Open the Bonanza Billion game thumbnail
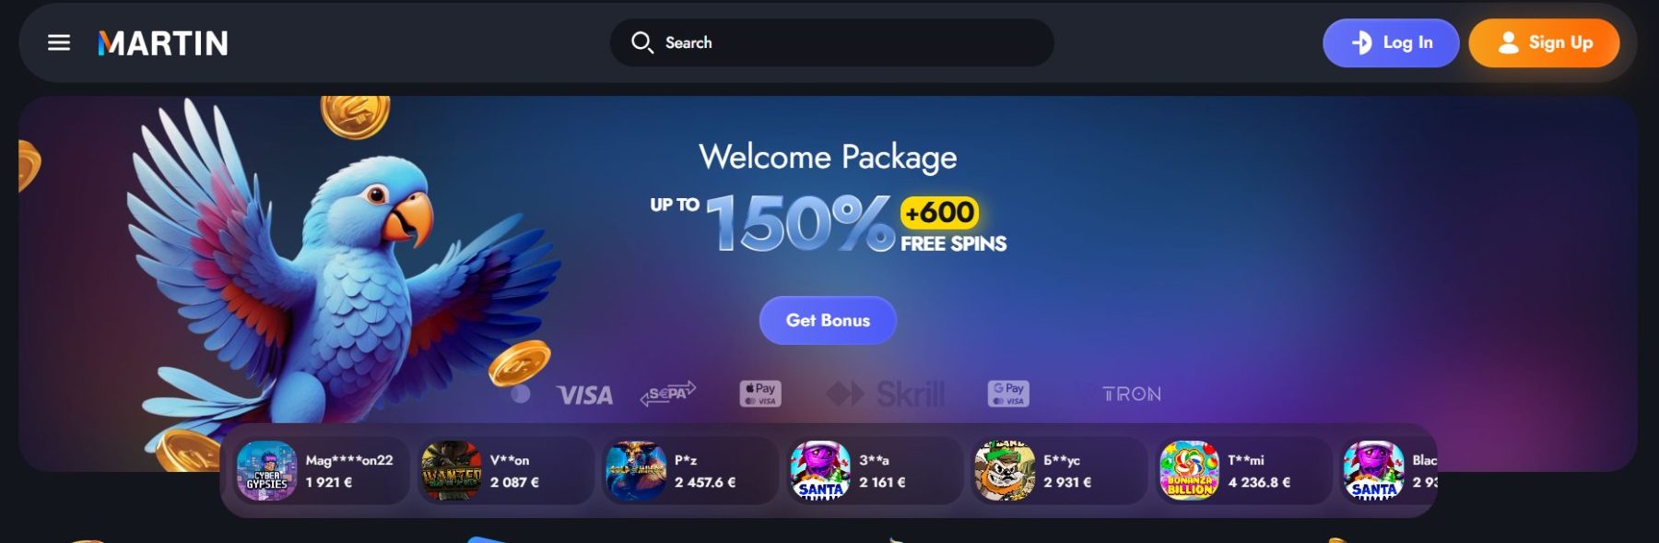Image resolution: width=1659 pixels, height=543 pixels. (1189, 470)
